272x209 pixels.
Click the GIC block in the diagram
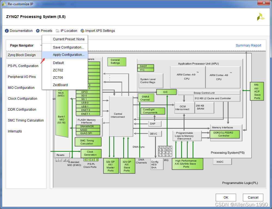[x=166, y=92]
